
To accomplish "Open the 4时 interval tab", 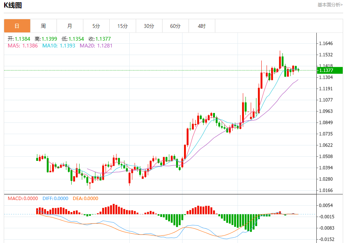I will (202, 26).
